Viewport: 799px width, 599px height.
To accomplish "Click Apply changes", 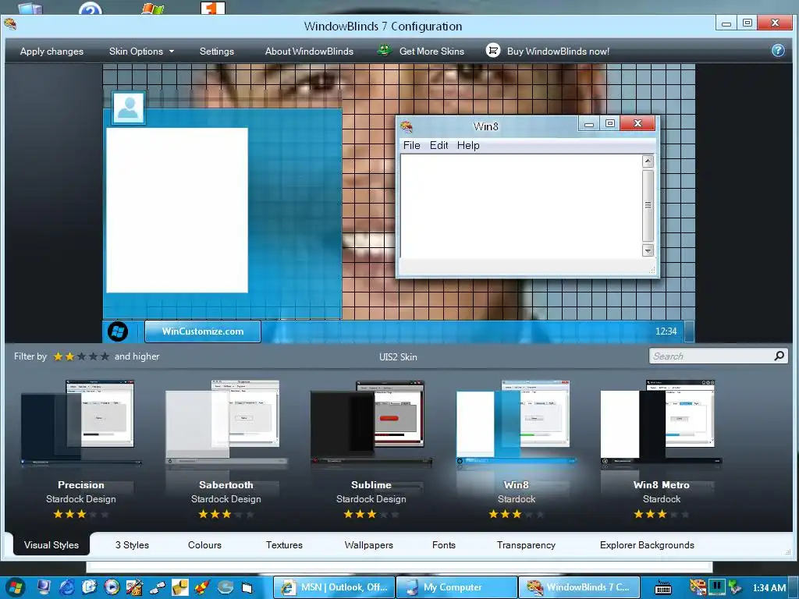I will pyautogui.click(x=51, y=51).
